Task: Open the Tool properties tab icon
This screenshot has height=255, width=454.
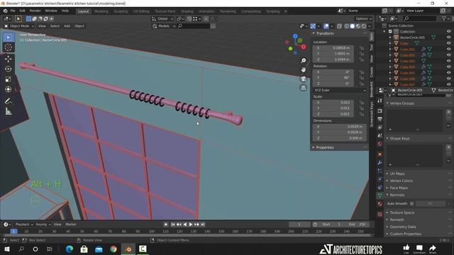Action: click(380, 101)
